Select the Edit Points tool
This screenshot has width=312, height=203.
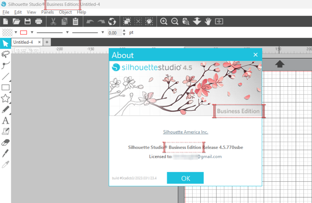(x=5, y=54)
